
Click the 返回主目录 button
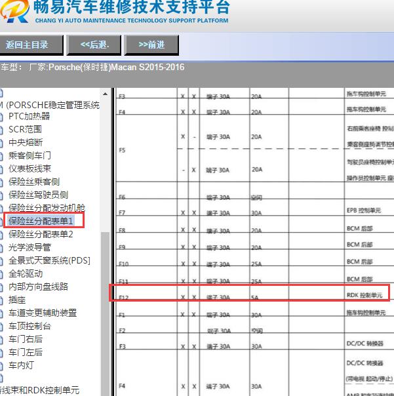31,45
